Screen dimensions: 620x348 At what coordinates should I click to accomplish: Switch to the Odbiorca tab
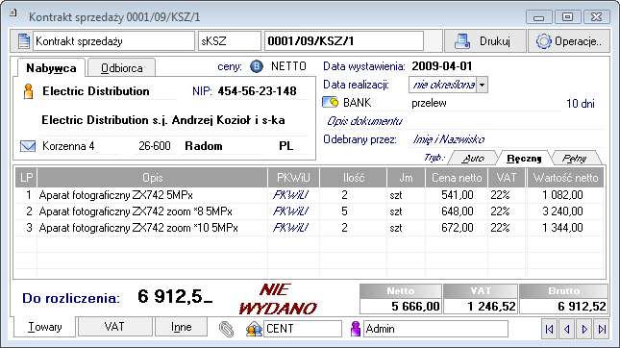121,68
